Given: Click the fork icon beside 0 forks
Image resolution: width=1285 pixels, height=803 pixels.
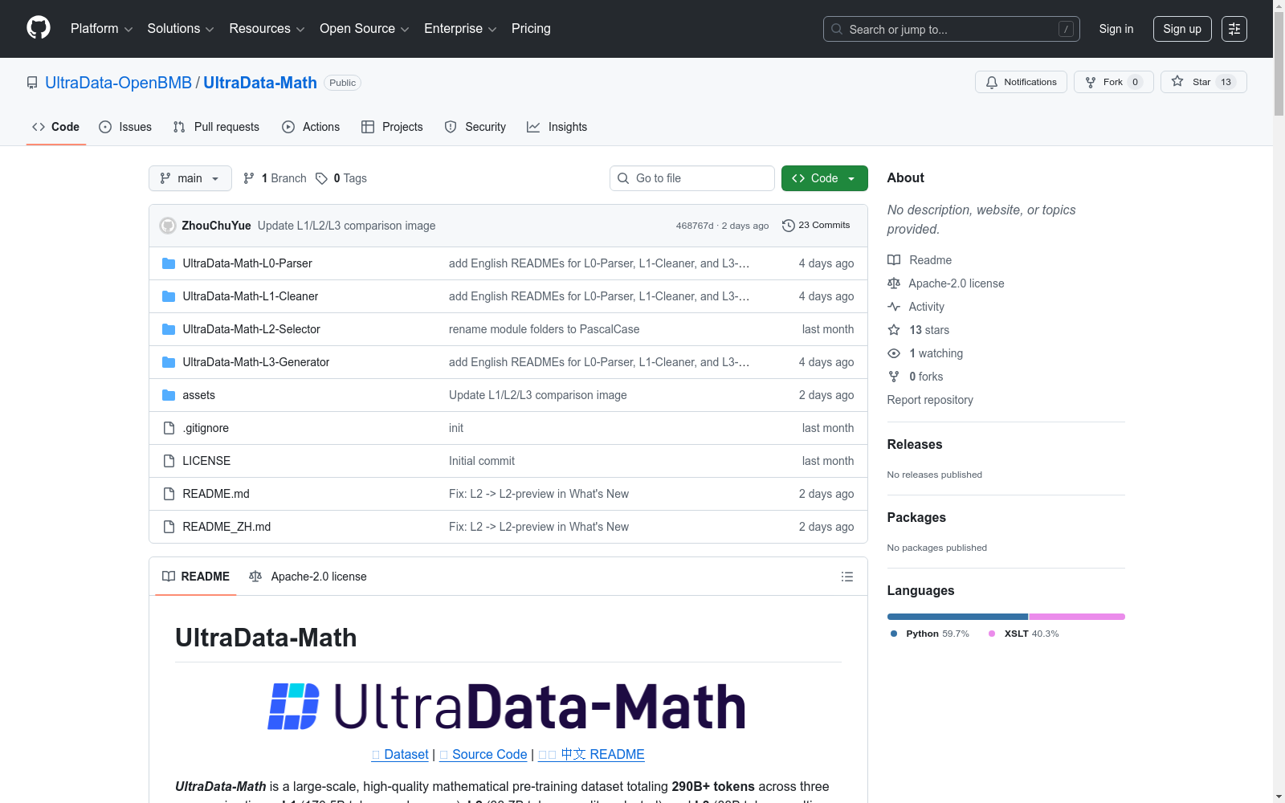Looking at the screenshot, I should tap(894, 377).
